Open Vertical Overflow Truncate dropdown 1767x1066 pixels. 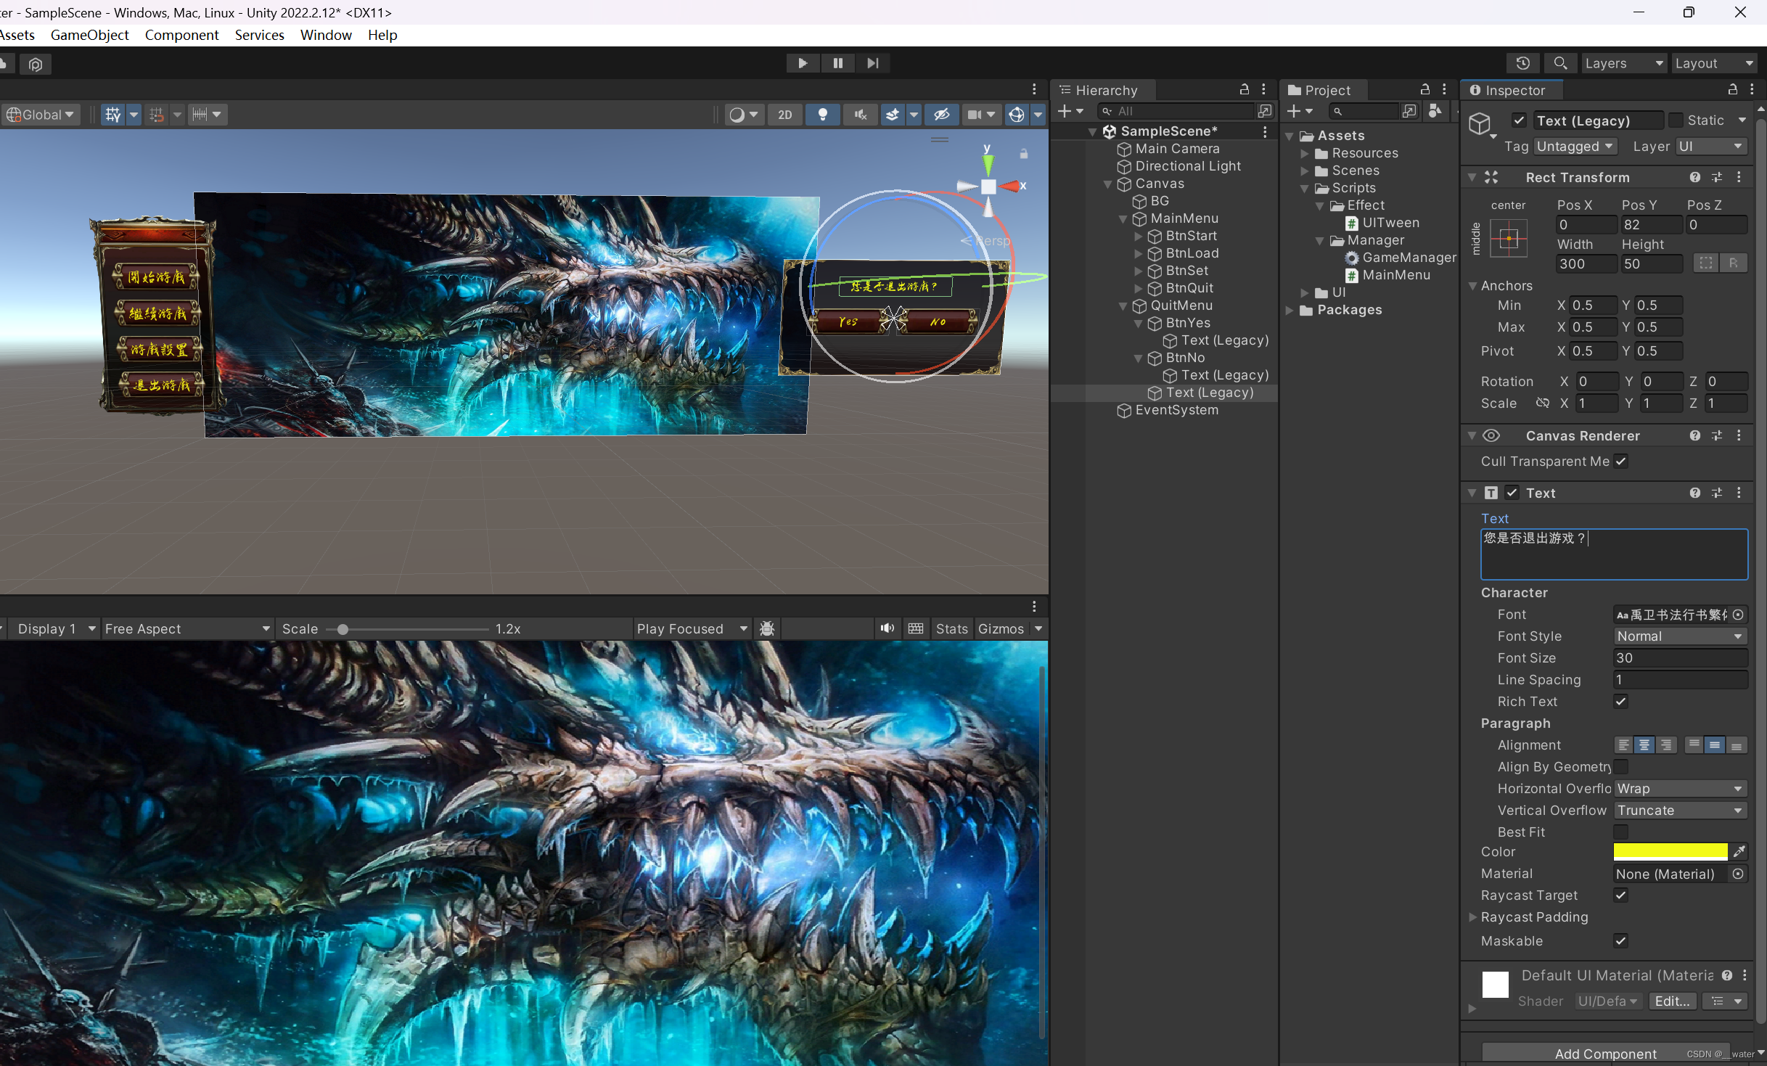(1679, 811)
